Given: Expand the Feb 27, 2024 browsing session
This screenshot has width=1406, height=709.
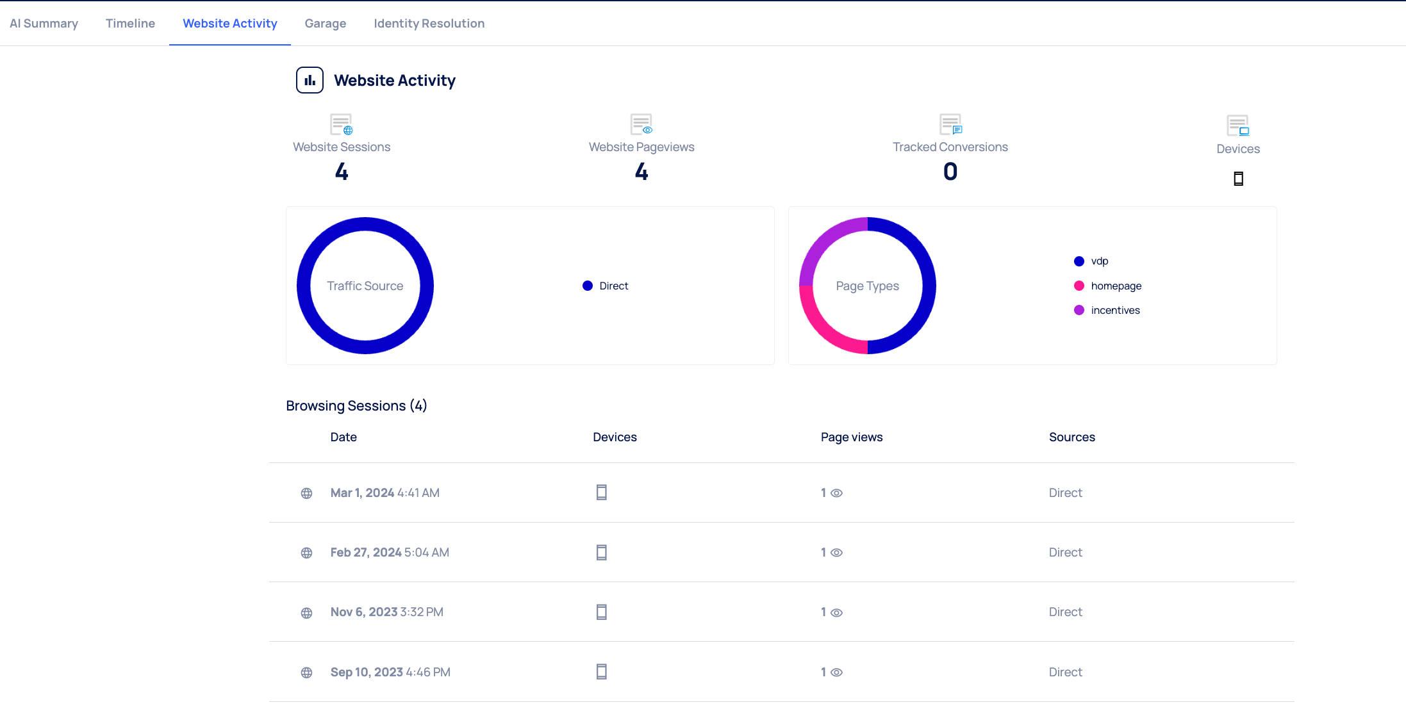Looking at the screenshot, I should coord(390,552).
